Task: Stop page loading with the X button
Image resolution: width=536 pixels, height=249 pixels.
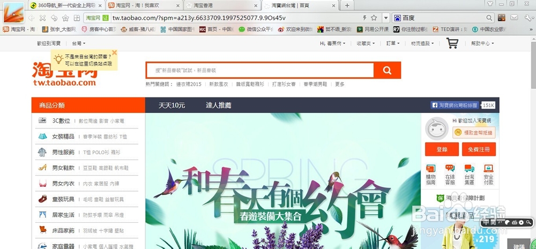Action: pos(42,18)
